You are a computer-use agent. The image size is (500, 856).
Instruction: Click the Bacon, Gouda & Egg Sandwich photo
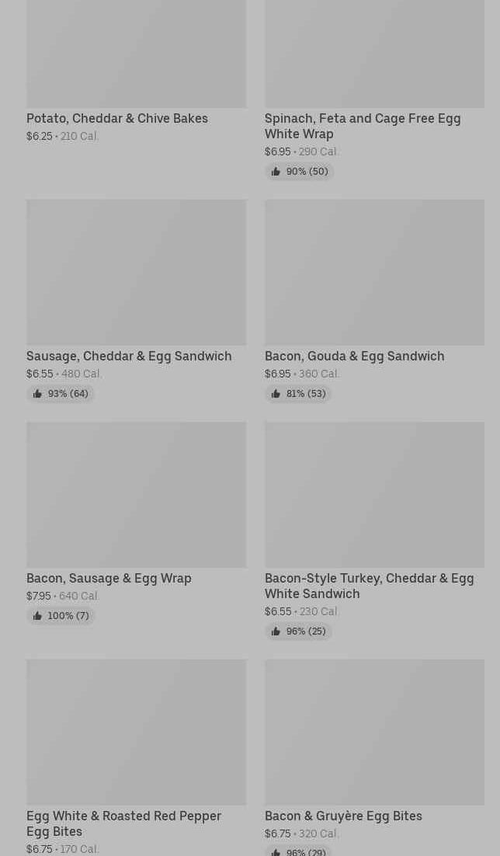(374, 272)
